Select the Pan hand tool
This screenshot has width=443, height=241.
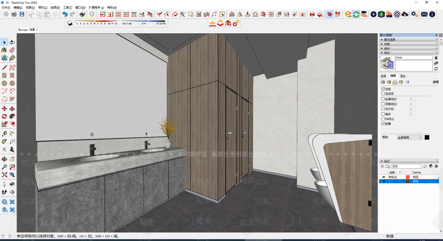pyautogui.click(x=12, y=159)
